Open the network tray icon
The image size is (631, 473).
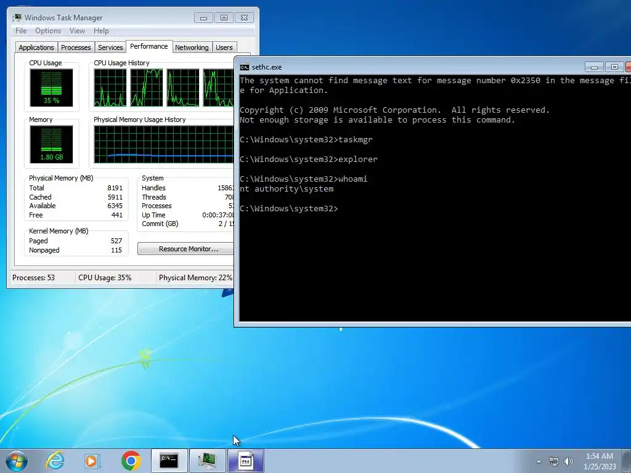pos(554,461)
